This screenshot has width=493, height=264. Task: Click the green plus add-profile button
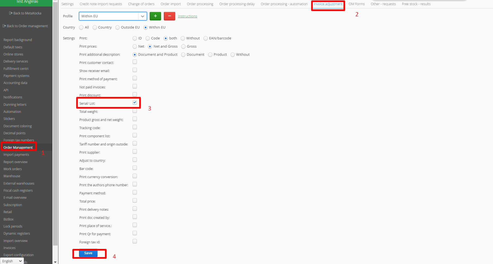tap(155, 16)
